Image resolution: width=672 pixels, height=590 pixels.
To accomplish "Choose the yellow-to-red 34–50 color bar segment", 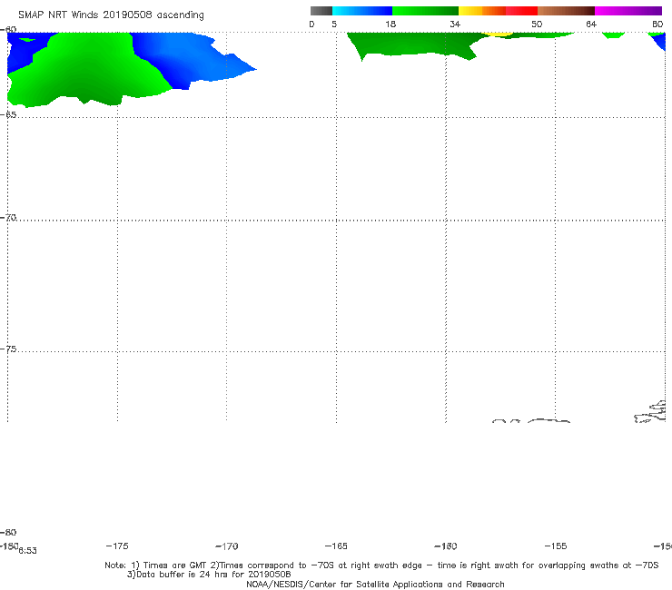I will click(x=498, y=11).
